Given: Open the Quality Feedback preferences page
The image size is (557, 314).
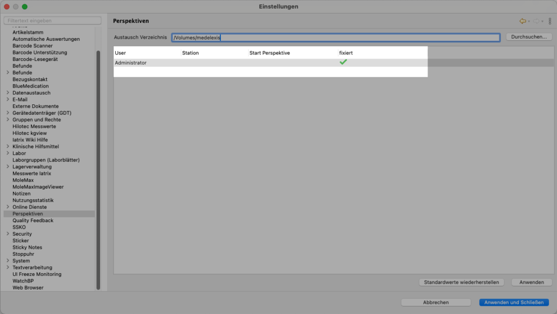Looking at the screenshot, I should pos(33,221).
